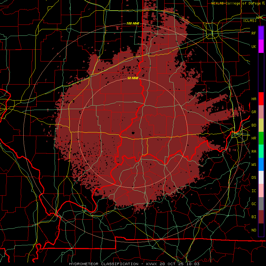
Task: Click the red HA legend color swatch
Action: pyautogui.click(x=261, y=99)
